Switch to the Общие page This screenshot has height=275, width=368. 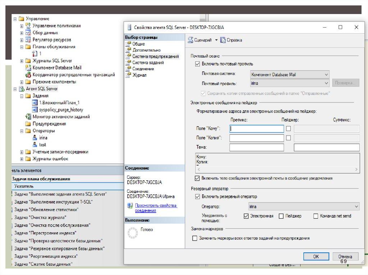click(x=139, y=44)
